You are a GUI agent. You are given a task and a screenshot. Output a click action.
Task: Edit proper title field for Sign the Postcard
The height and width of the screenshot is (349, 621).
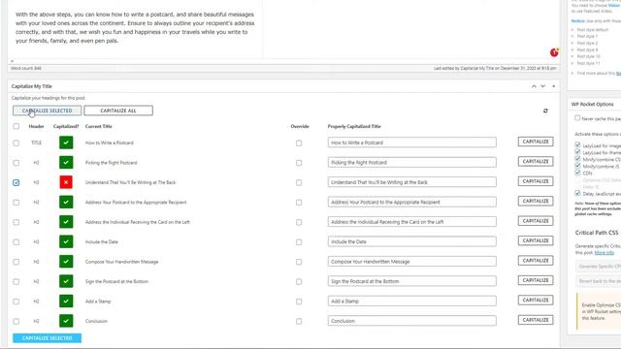point(411,281)
